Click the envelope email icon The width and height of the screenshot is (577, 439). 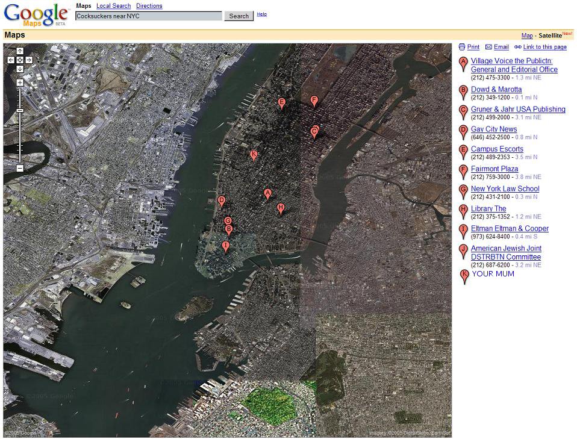click(488, 47)
